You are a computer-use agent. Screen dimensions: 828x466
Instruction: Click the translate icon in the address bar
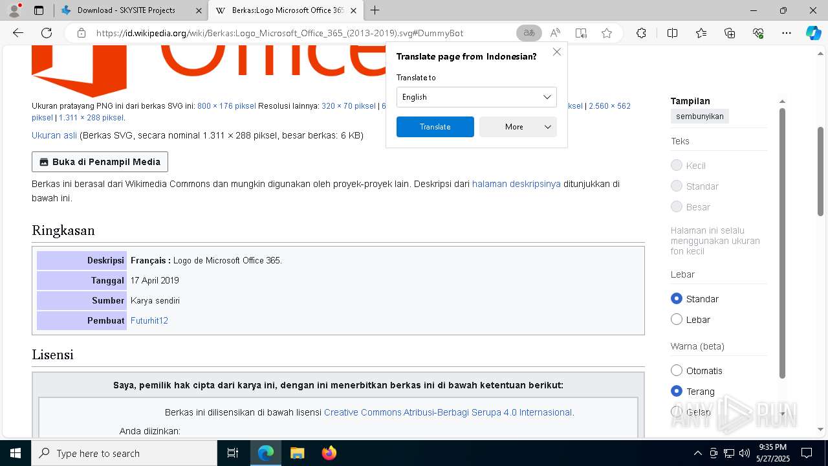click(x=529, y=33)
